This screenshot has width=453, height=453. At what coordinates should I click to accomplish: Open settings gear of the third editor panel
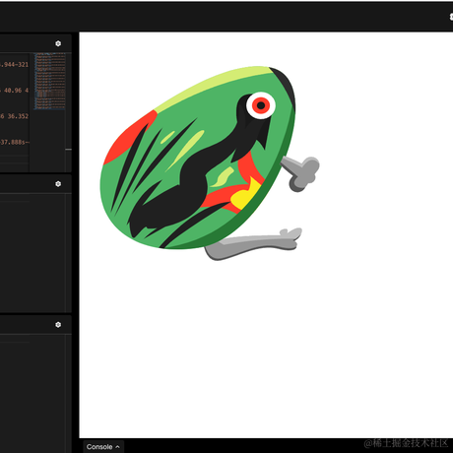tap(58, 325)
